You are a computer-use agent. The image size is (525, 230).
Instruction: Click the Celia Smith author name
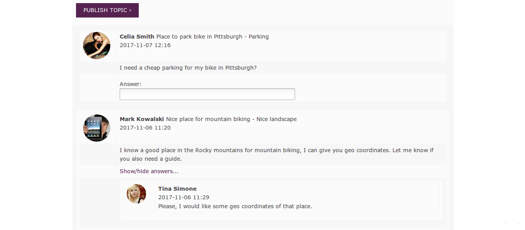click(137, 37)
